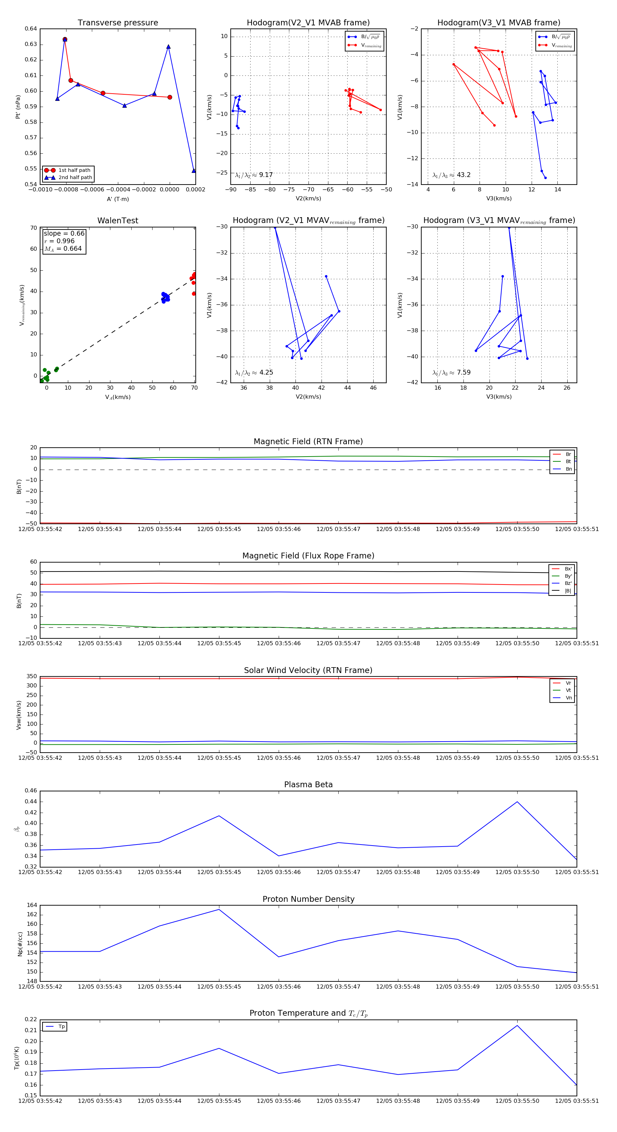
Task: Click the 'Solar Wind Velocity (RTN Frame)' title
Action: [x=308, y=670]
